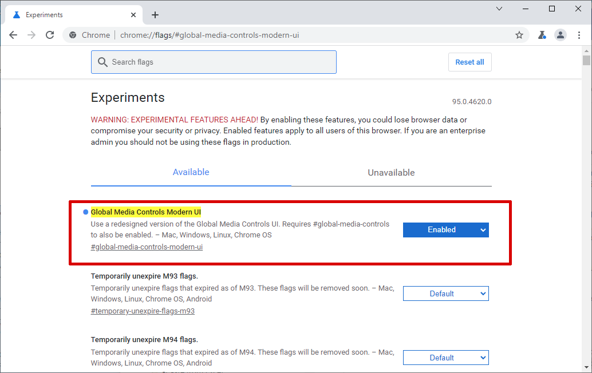
Task: Open the Experiments flask toolbar icon
Action: click(542, 35)
